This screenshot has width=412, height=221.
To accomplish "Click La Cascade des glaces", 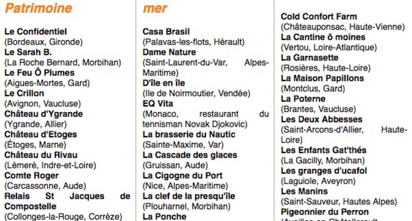I will [x=190, y=155].
